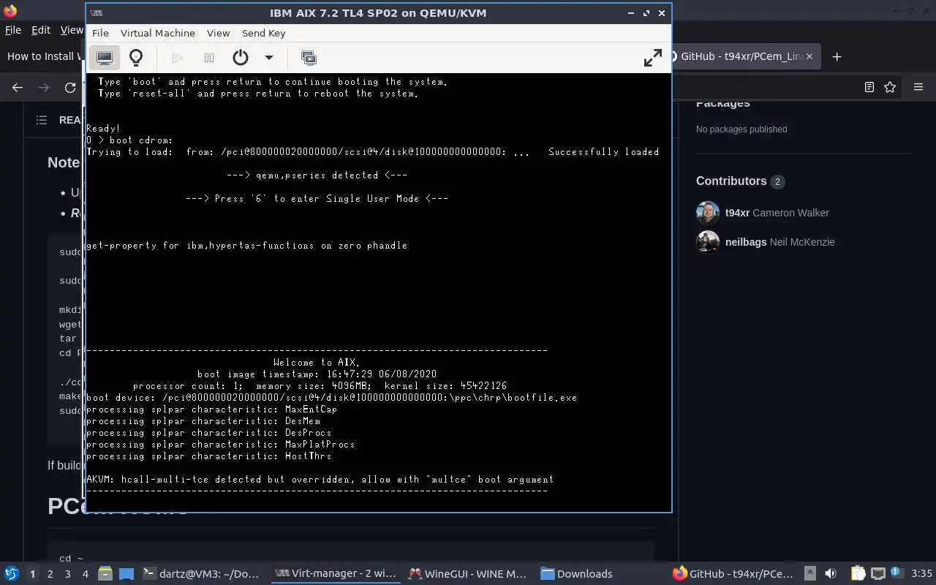The height and width of the screenshot is (585, 936).
Task: Pause the virtual machine
Action: click(x=209, y=58)
